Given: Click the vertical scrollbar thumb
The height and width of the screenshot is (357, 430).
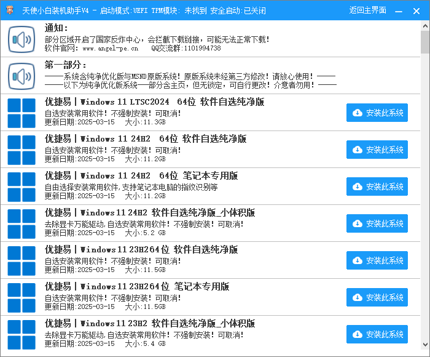Looking at the screenshot, I should tap(425, 42).
